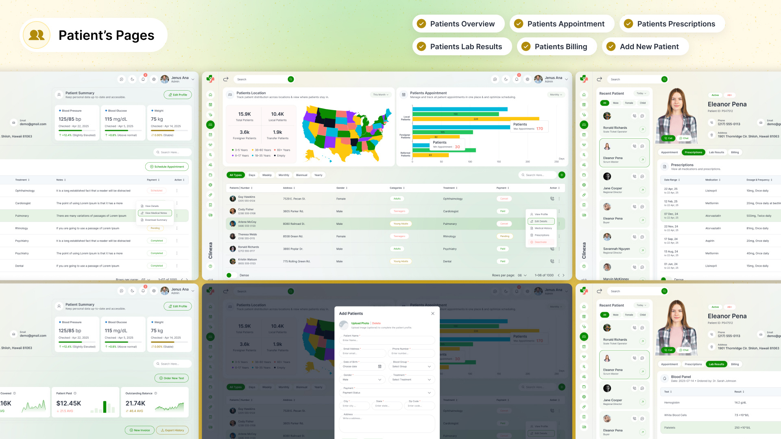Open the stethoscope icon in the sidebar
Screen dimensions: 781x439
point(210,114)
